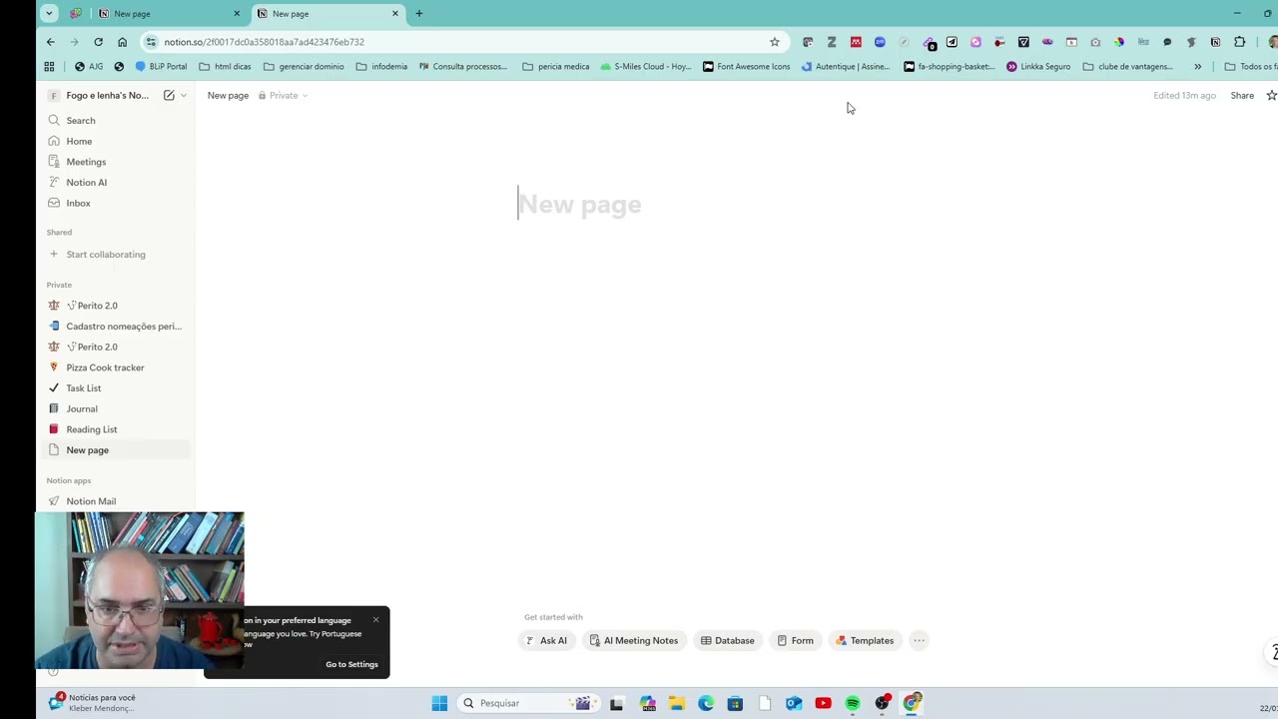
Task: Click the compose new page icon
Action: (x=169, y=95)
